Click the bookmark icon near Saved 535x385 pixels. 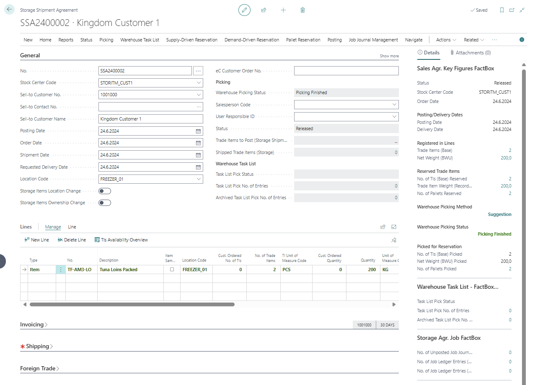pyautogui.click(x=501, y=10)
